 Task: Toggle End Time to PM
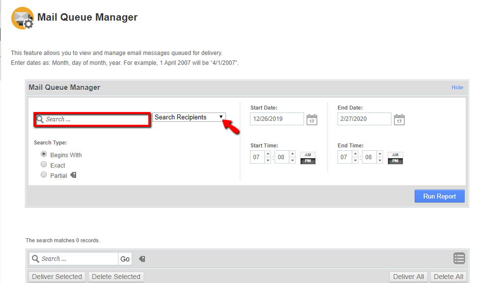395,161
